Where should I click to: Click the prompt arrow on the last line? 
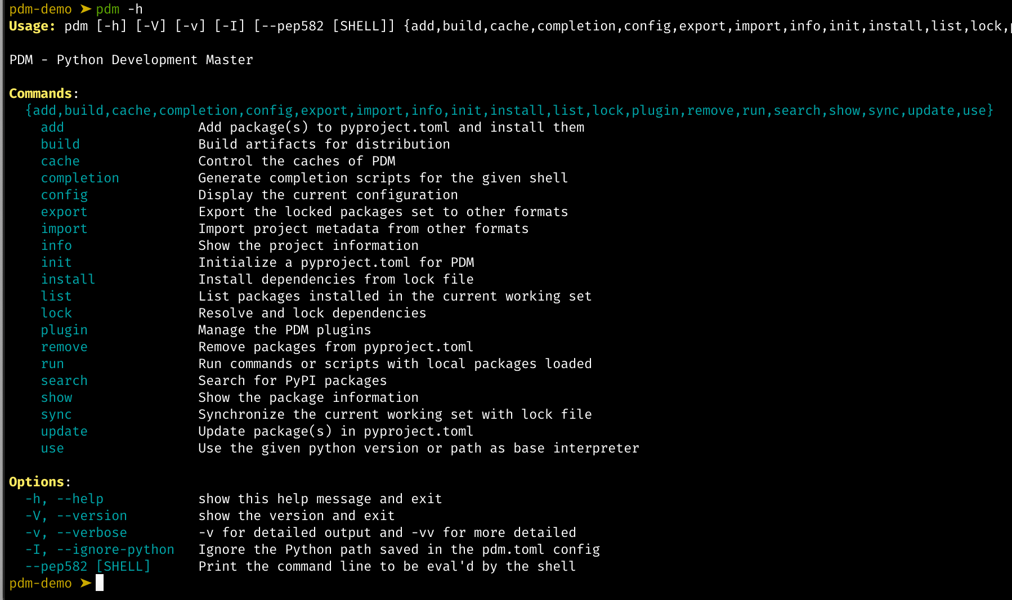coord(86,583)
